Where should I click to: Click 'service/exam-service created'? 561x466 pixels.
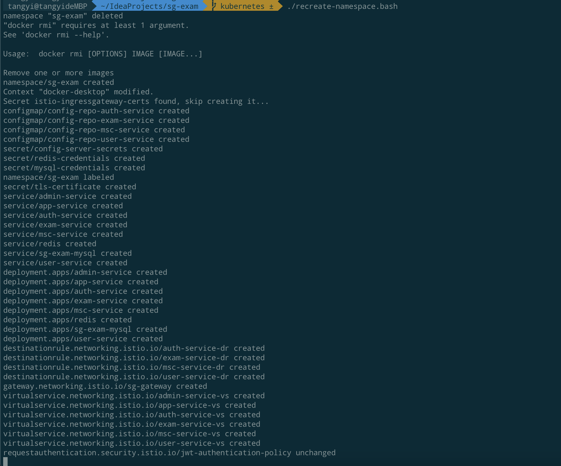[65, 225]
